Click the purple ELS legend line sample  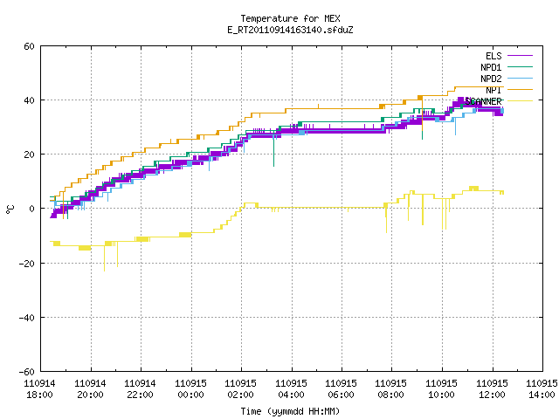[520, 56]
